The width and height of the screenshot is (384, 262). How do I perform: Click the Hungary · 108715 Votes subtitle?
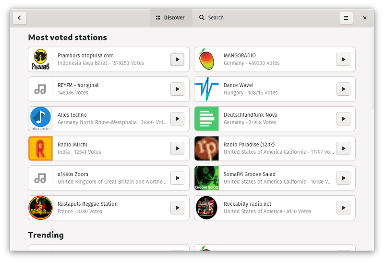pos(251,93)
